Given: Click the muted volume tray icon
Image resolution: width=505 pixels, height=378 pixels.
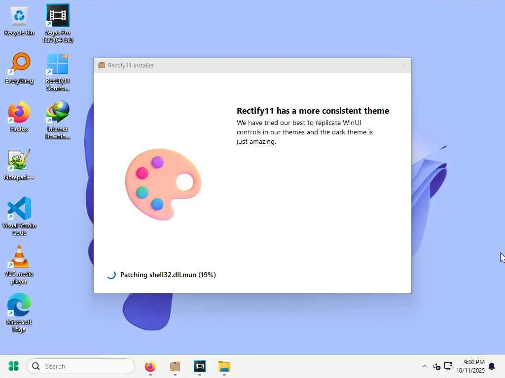Looking at the screenshot, I should (x=437, y=366).
